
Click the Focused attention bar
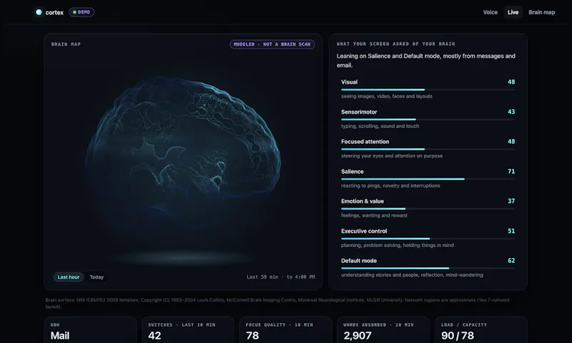coord(428,149)
